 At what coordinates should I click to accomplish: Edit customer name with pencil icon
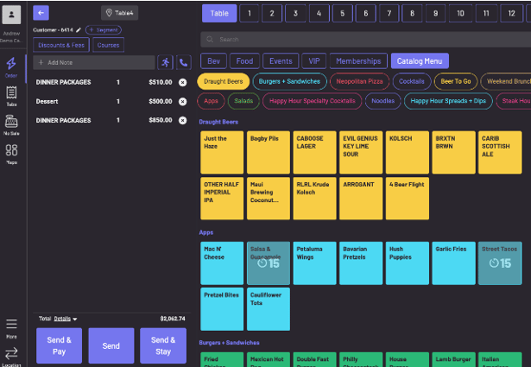tap(78, 29)
